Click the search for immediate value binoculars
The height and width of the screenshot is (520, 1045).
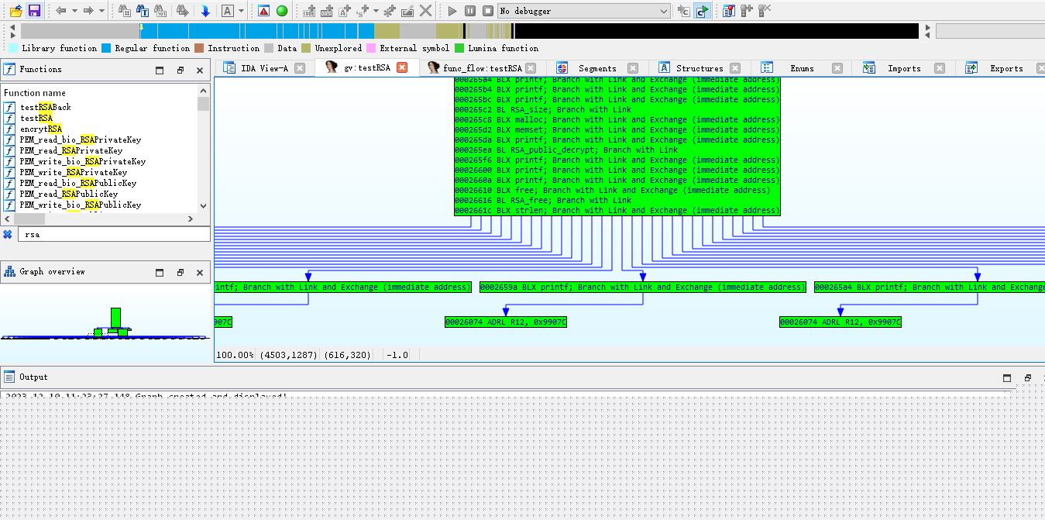coord(125,11)
